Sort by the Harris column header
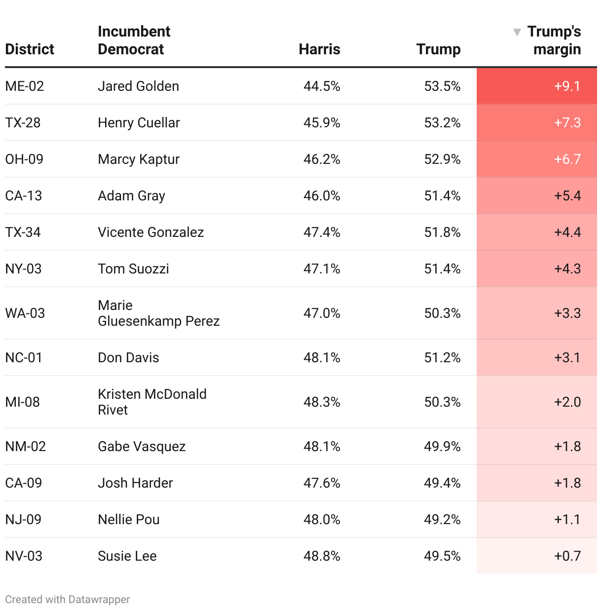 pyautogui.click(x=319, y=49)
